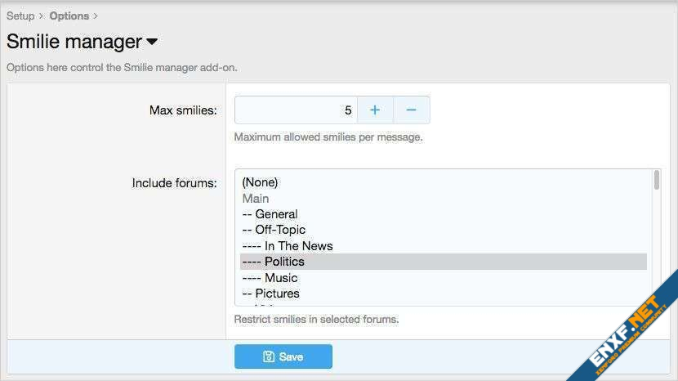Choose Off-Topic in forums list
Image resolution: width=678 pixels, height=381 pixels.
pyautogui.click(x=274, y=230)
